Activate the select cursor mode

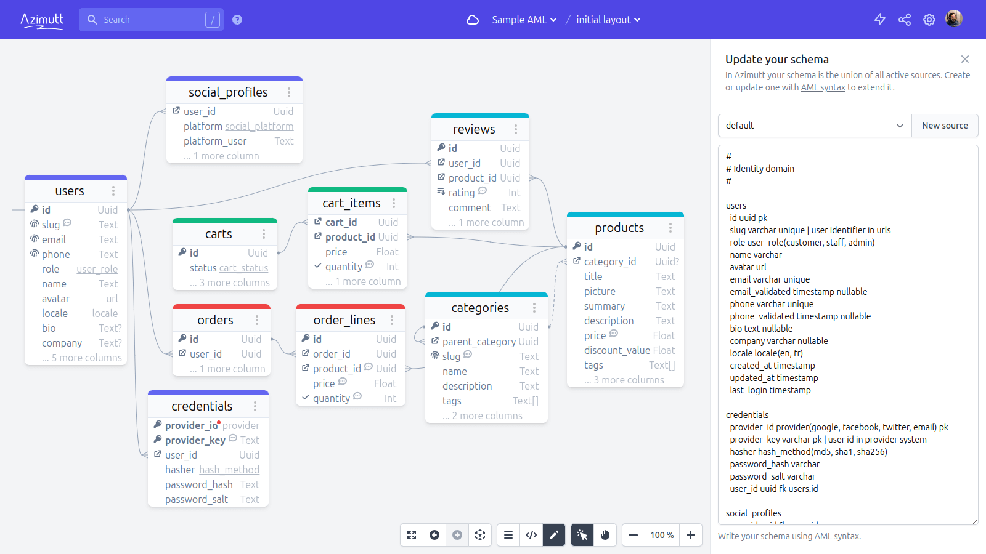582,535
